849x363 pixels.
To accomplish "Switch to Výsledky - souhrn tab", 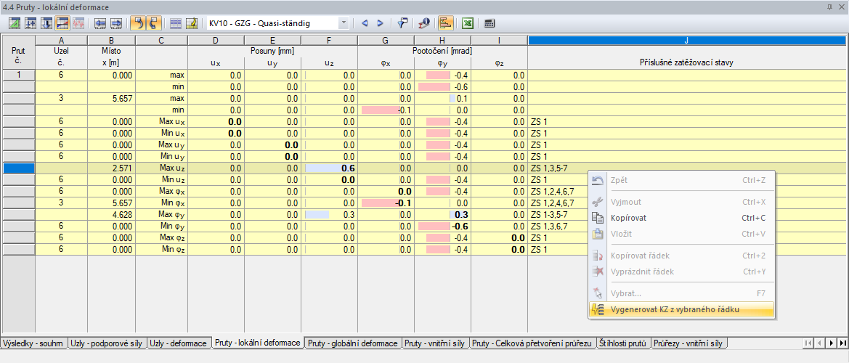I will pyautogui.click(x=34, y=343).
